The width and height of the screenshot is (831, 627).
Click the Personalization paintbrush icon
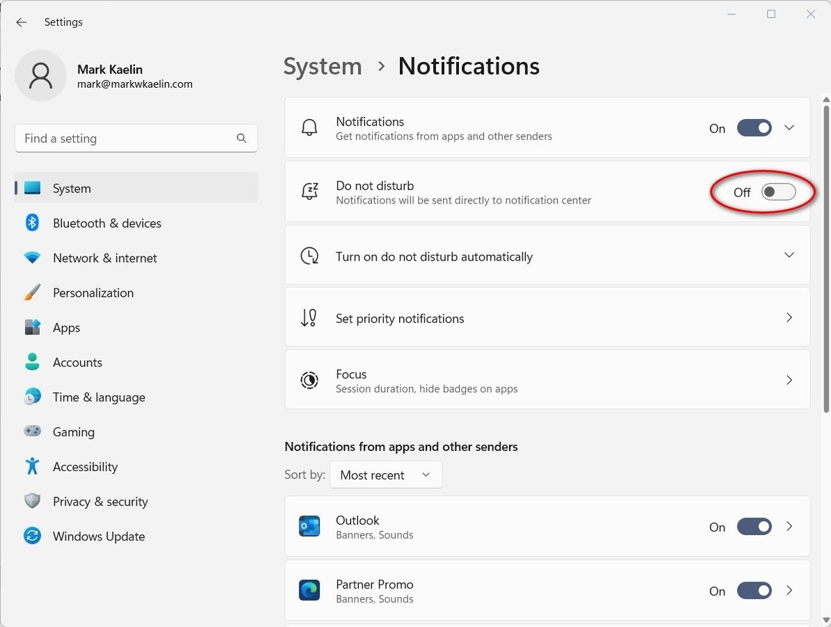[x=32, y=293]
